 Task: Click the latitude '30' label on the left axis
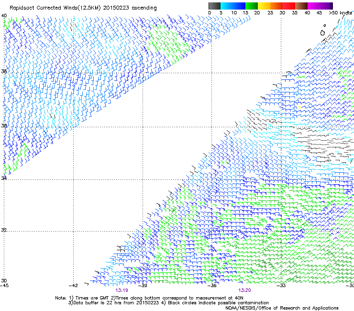[x=4, y=281]
